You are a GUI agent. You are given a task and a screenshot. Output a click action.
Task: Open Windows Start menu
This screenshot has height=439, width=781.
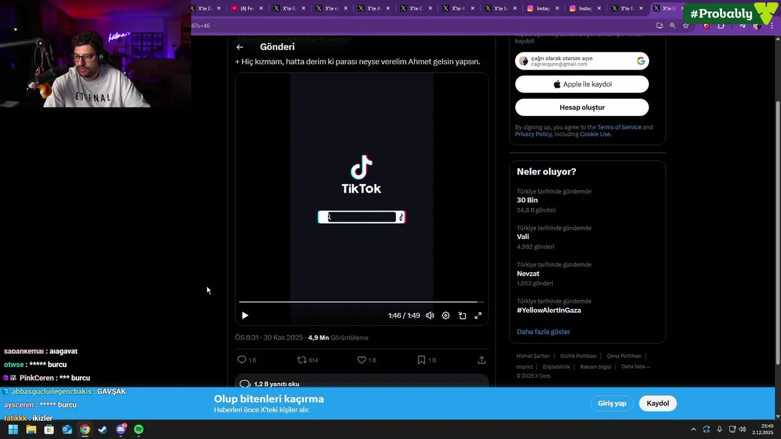click(13, 430)
